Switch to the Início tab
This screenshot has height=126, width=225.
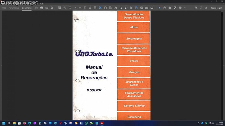coord(4,8)
